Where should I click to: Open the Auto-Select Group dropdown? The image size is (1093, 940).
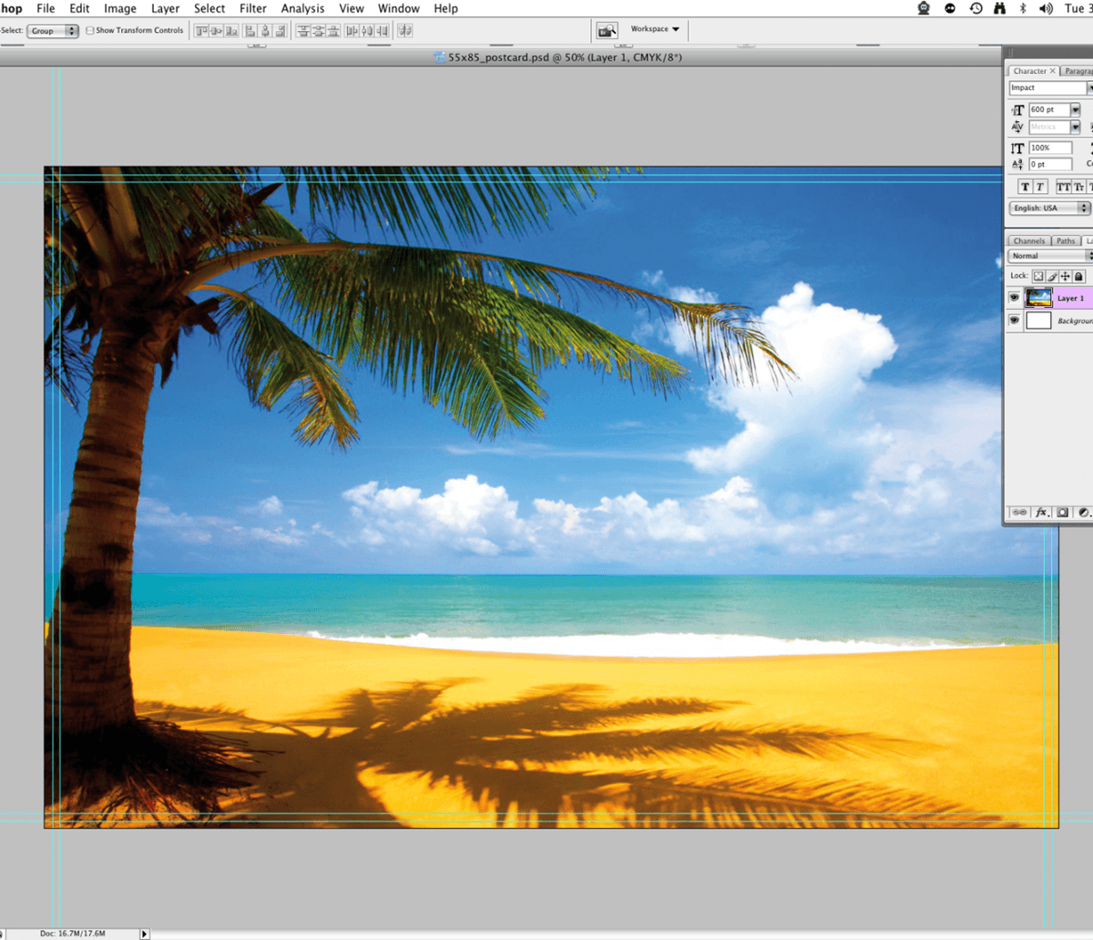[x=53, y=31]
